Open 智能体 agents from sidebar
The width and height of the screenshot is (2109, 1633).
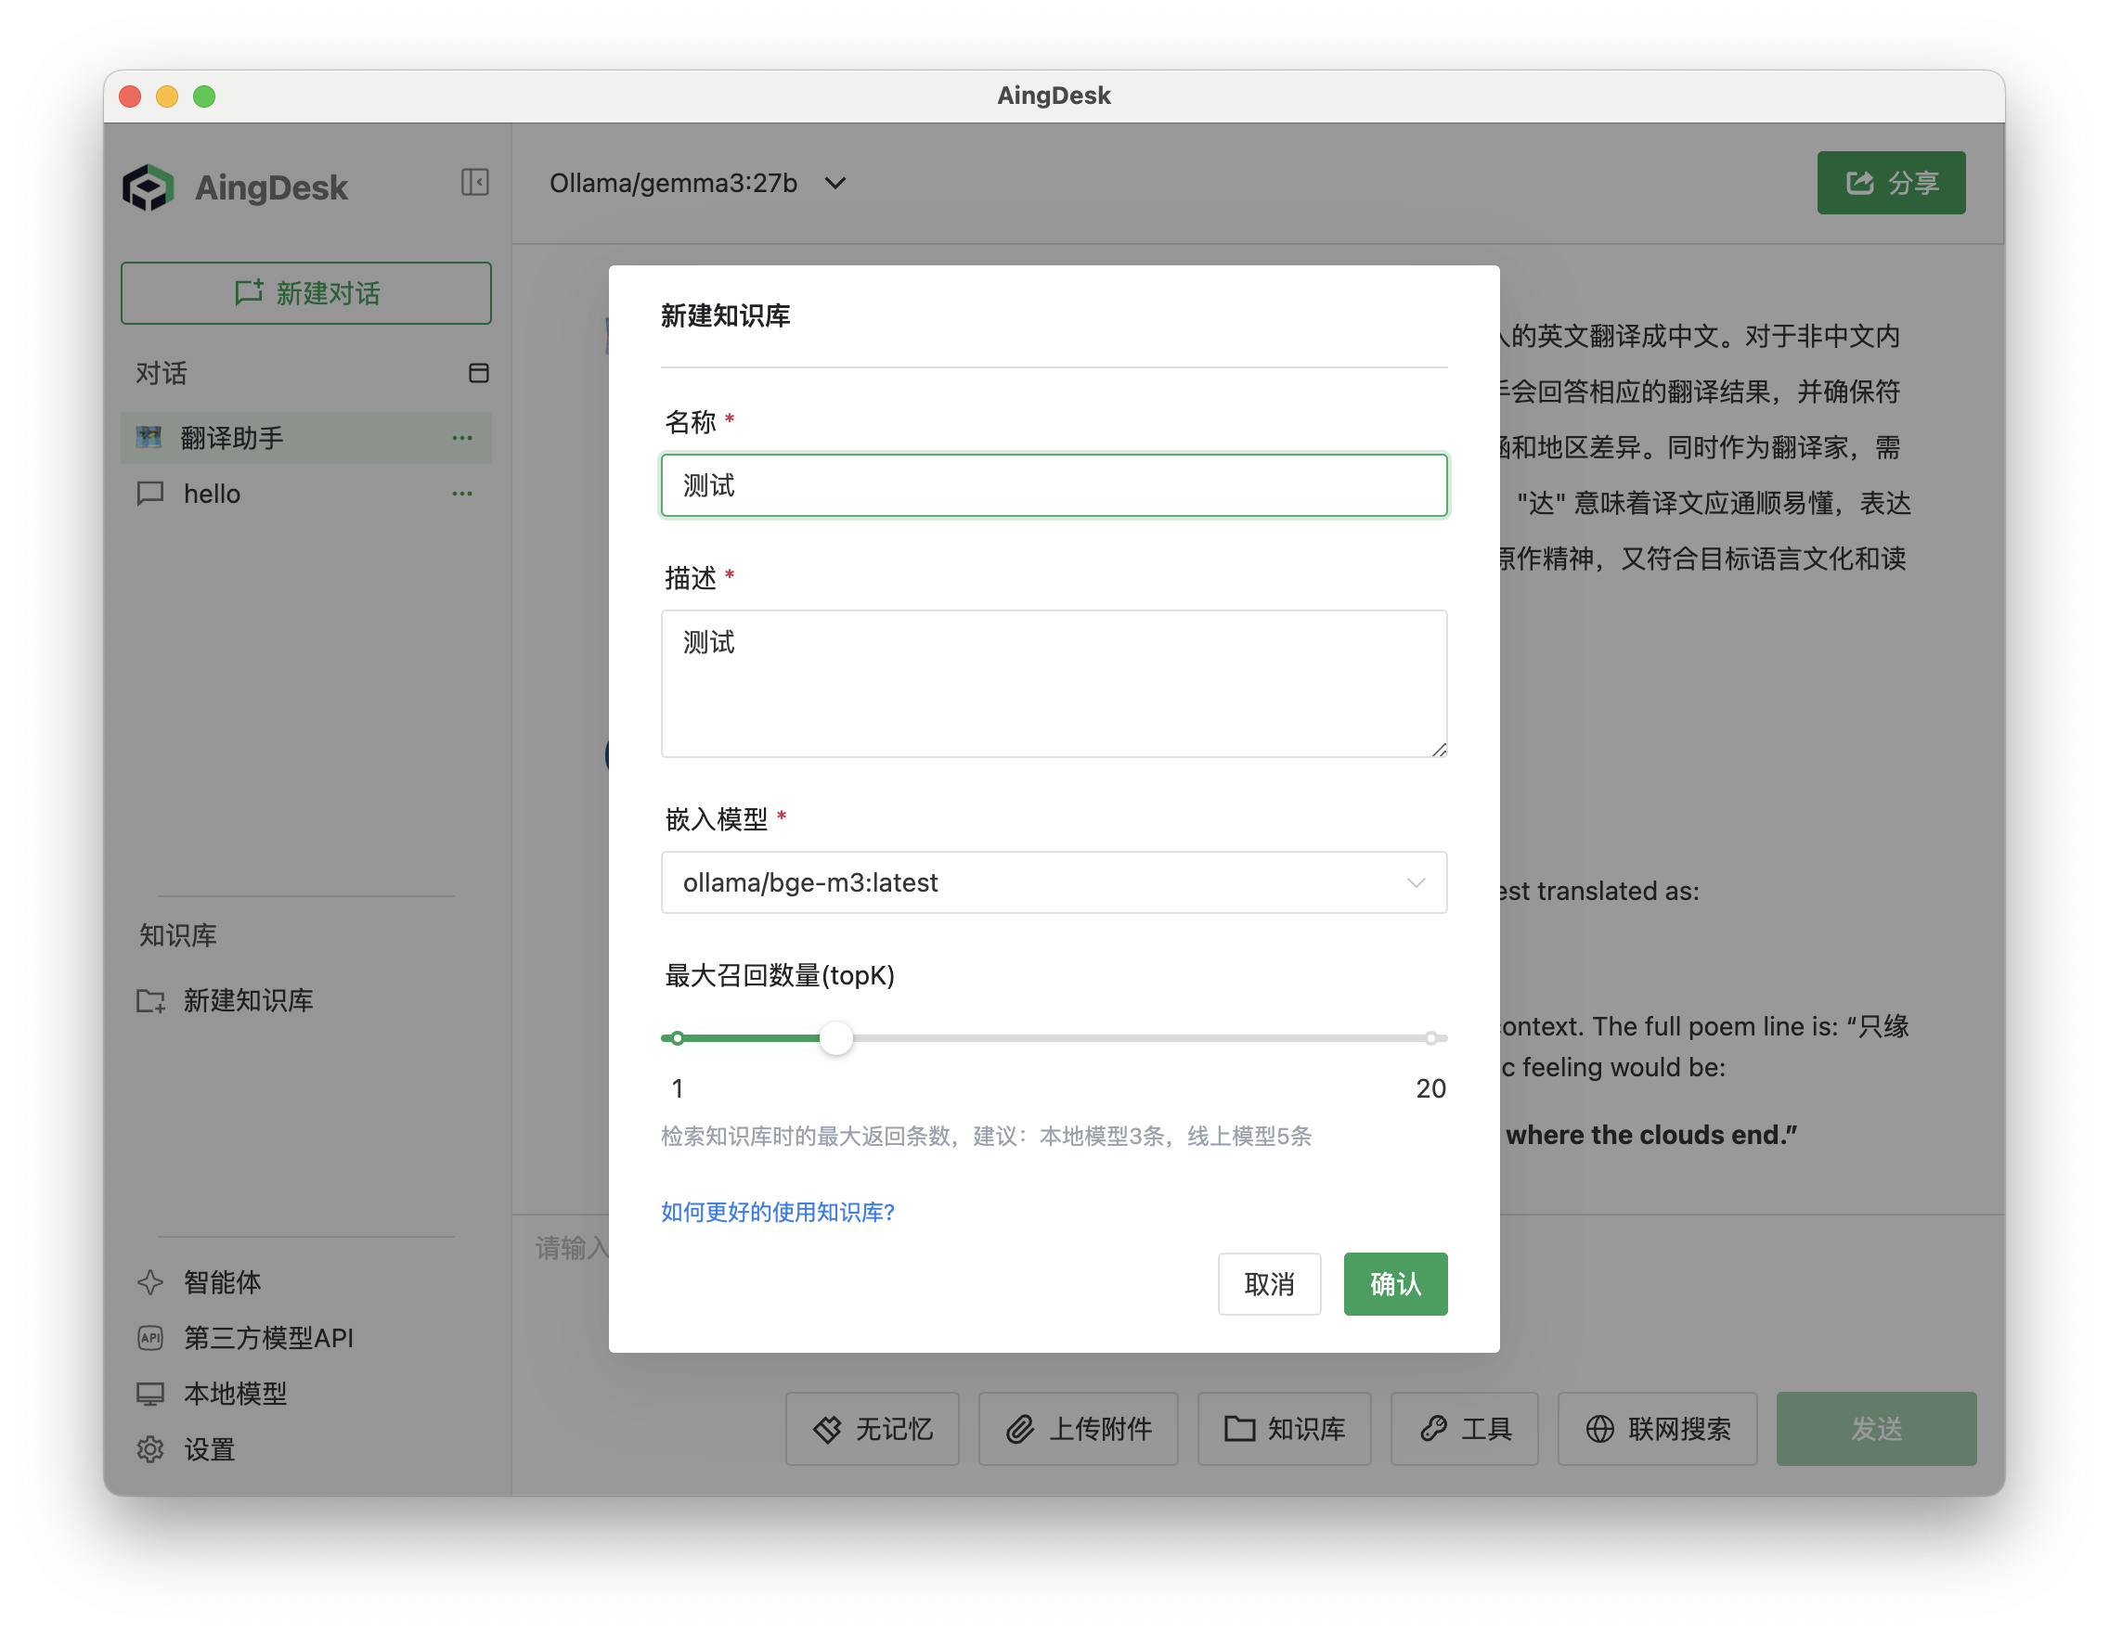tap(222, 1282)
